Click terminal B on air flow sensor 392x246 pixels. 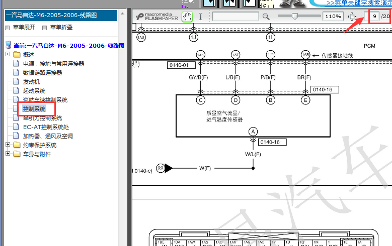[x=271, y=100]
